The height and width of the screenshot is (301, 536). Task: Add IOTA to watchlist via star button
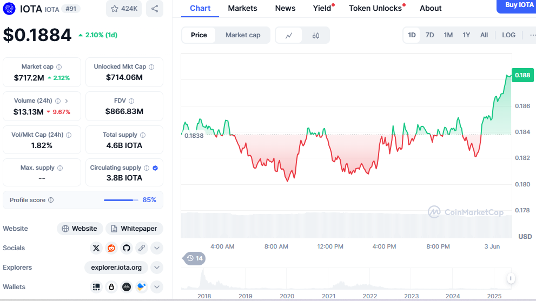point(124,9)
